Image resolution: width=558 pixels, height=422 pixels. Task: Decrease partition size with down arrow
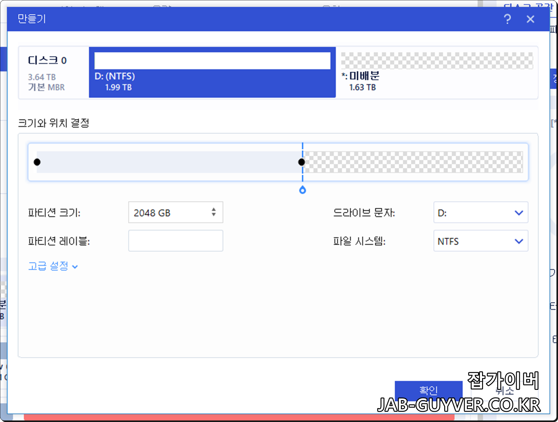[214, 215]
